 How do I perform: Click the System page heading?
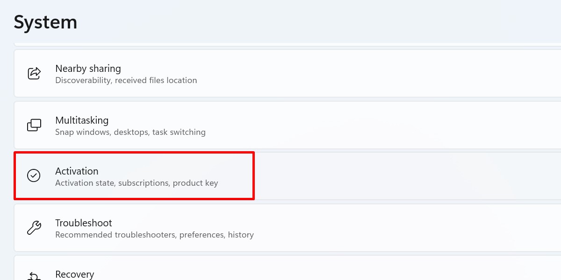45,22
